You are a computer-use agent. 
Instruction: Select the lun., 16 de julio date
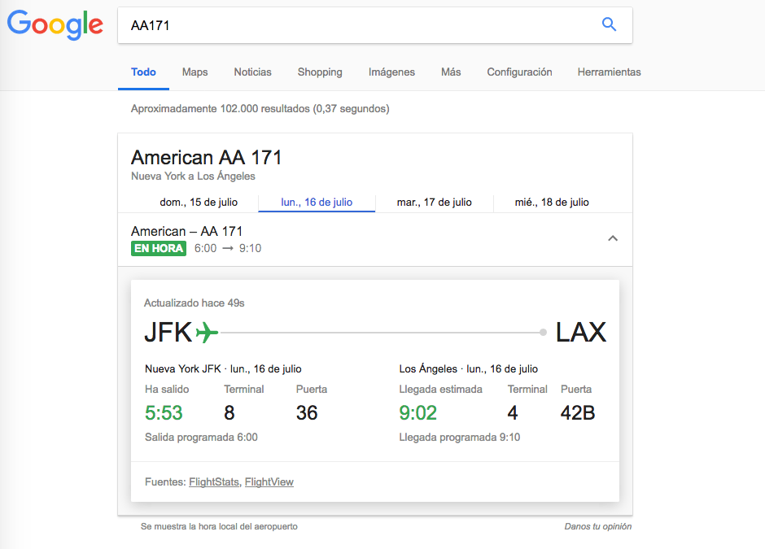(x=317, y=202)
